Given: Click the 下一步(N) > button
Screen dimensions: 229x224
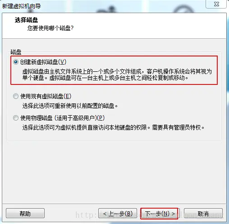Looking at the screenshot, I should pos(160,213).
